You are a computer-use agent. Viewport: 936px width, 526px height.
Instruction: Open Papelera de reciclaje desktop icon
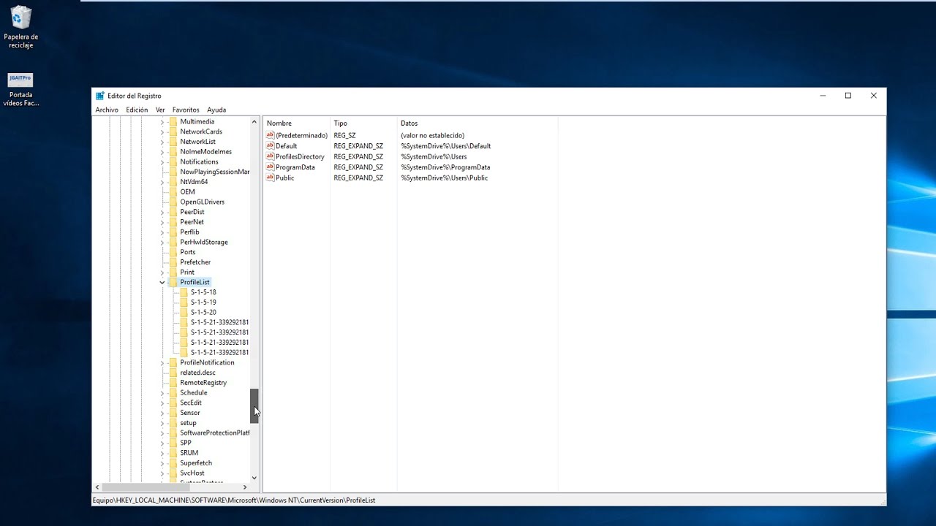[x=21, y=27]
